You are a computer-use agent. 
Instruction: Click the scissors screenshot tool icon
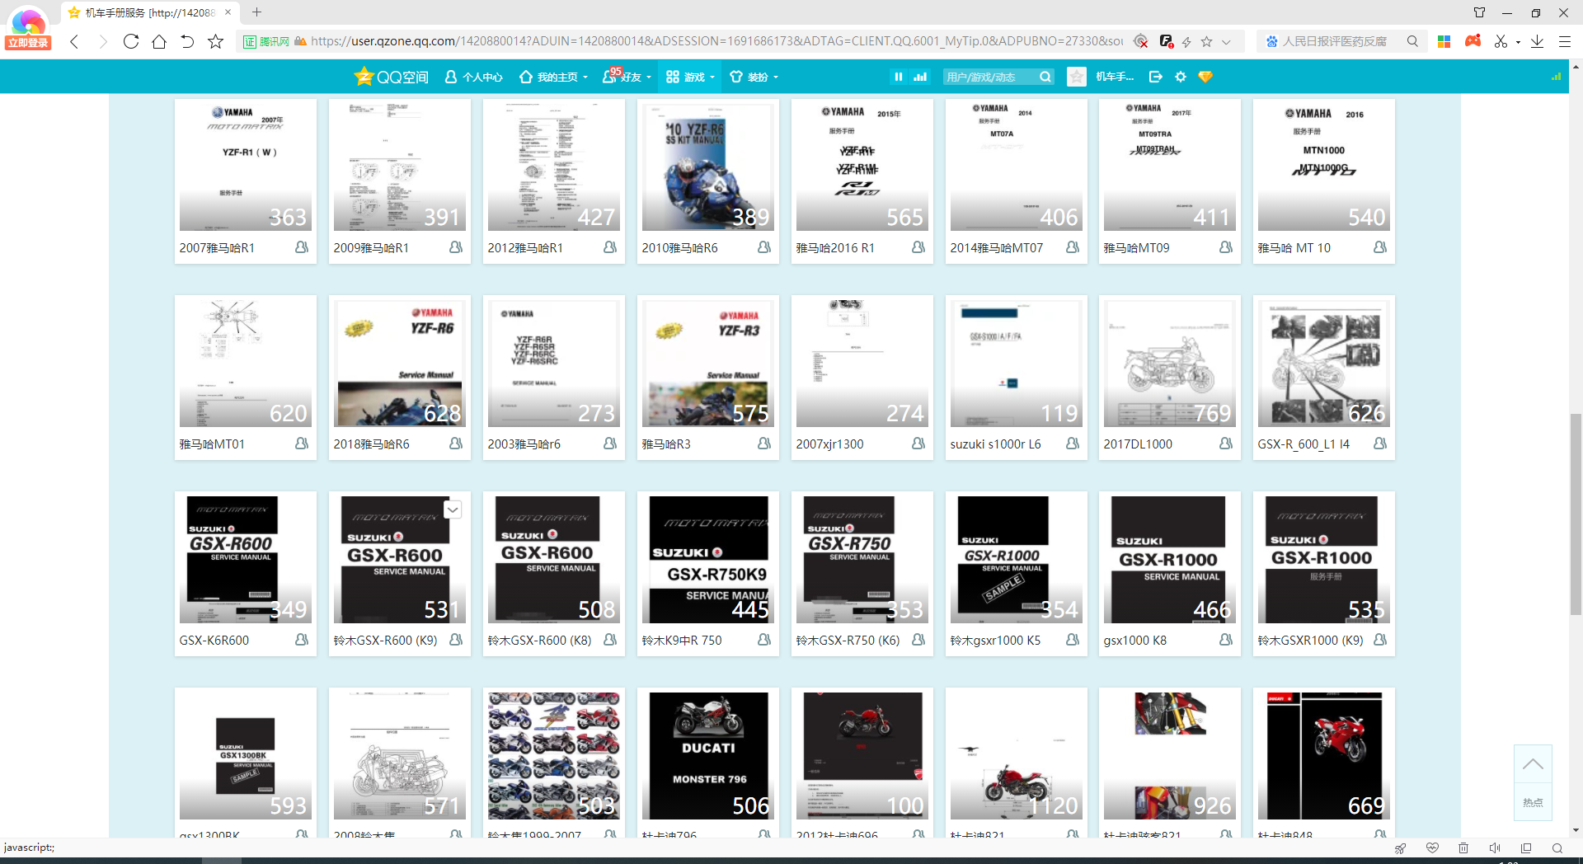1501,41
